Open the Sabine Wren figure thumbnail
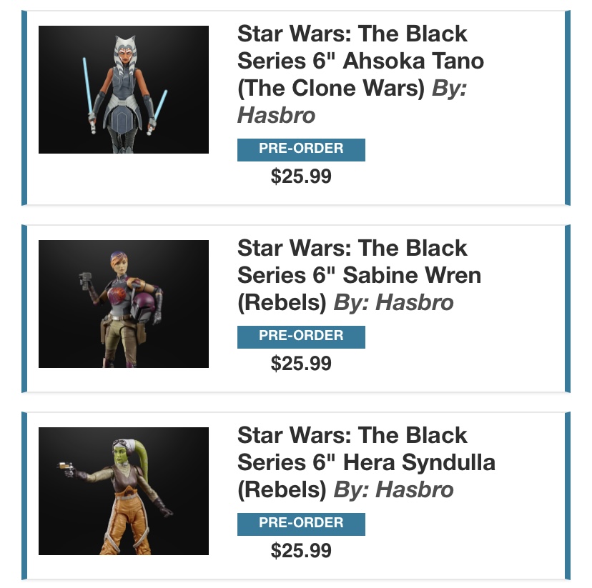 (x=124, y=304)
